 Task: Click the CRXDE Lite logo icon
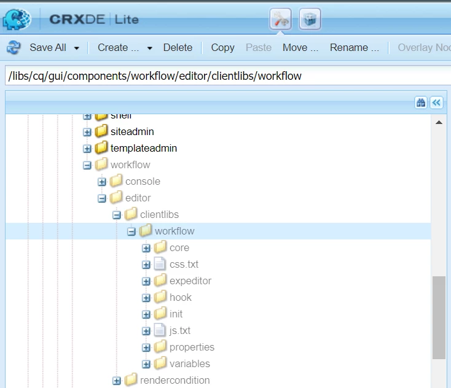(17, 19)
